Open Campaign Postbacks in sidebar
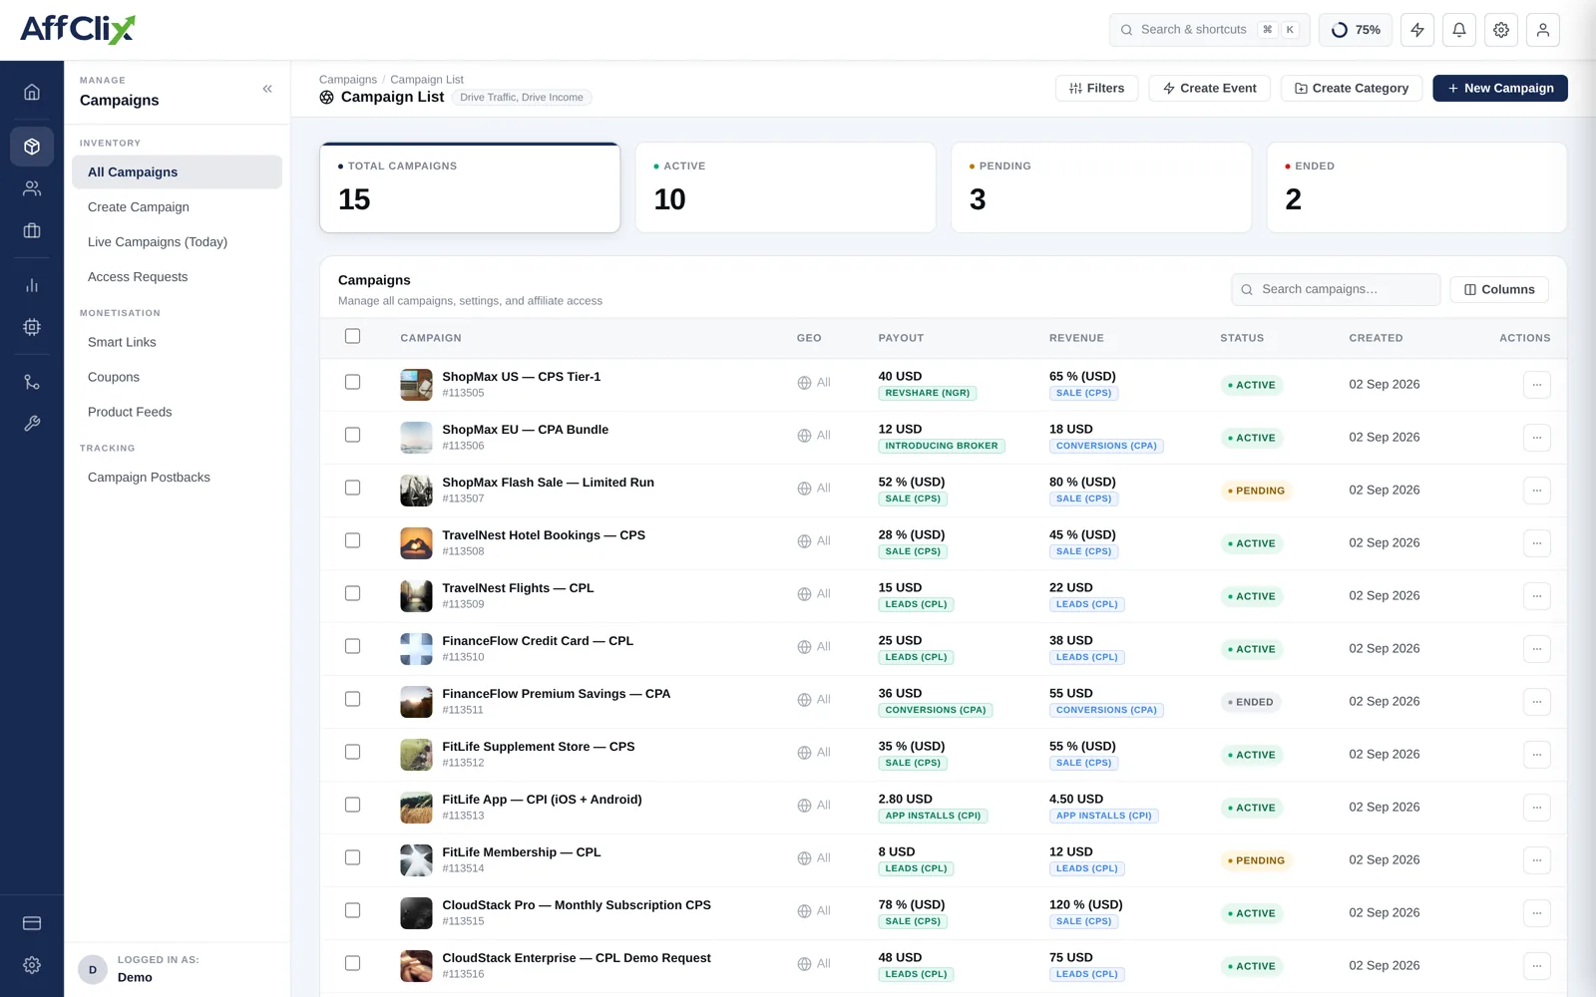This screenshot has height=997, width=1596. click(x=177, y=478)
